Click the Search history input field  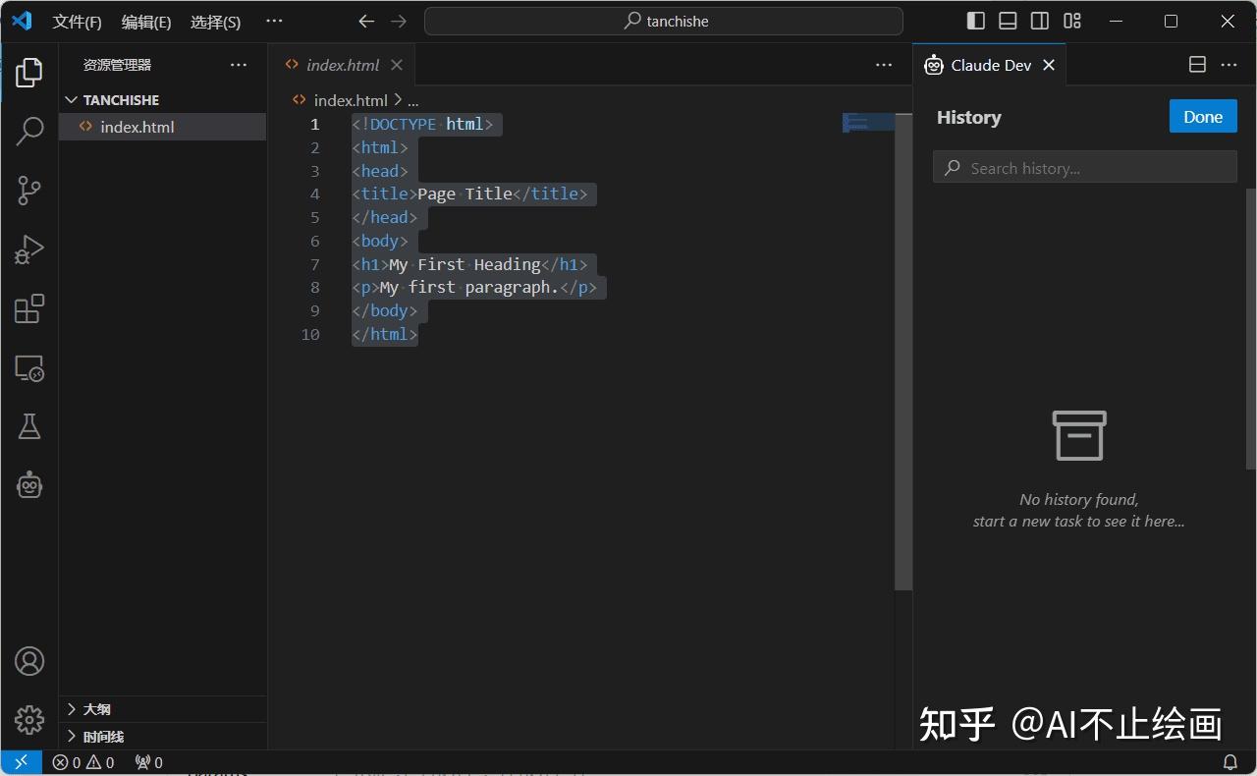1085,168
